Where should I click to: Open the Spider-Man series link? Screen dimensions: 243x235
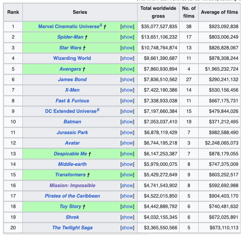click(x=70, y=37)
